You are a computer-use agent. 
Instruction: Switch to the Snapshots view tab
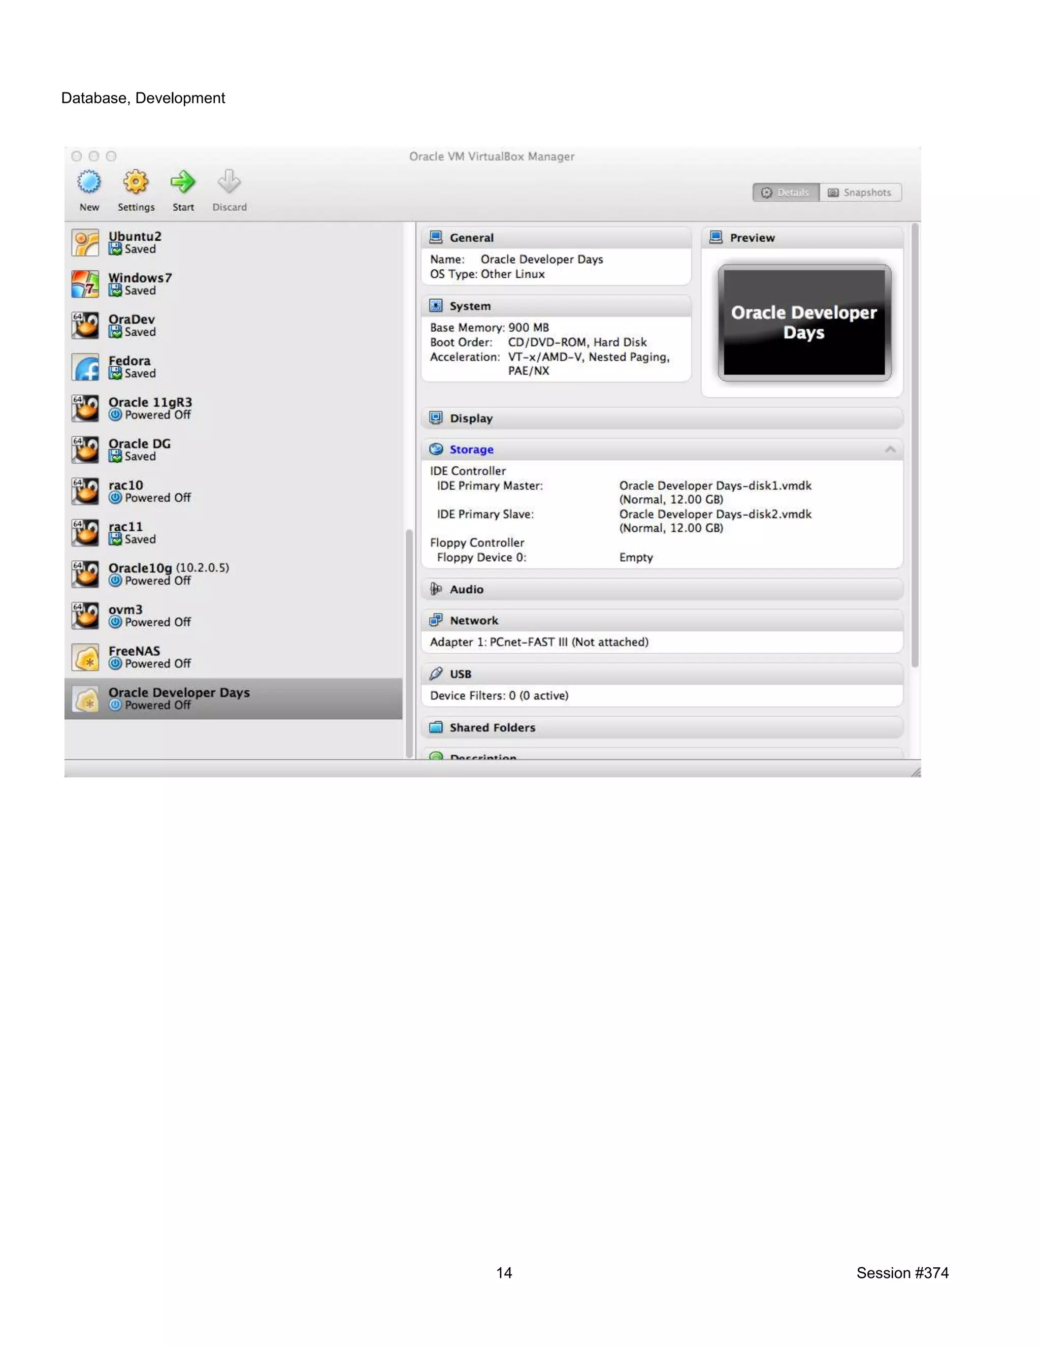[x=860, y=193]
